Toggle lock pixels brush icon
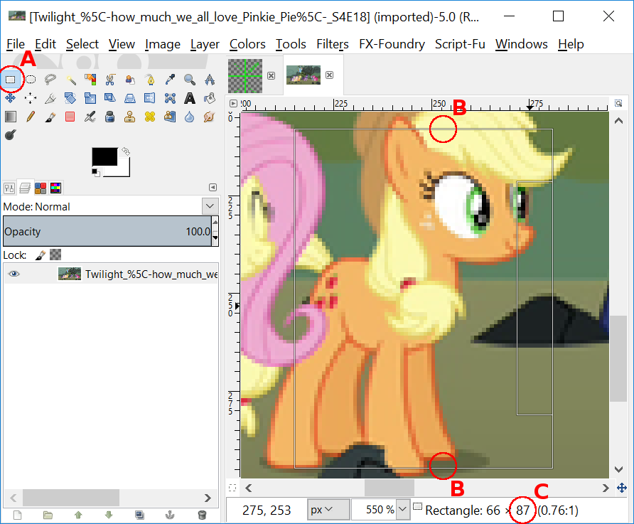This screenshot has height=524, width=634. tap(41, 255)
